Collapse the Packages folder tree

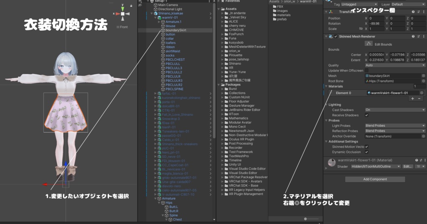[x=219, y=85]
